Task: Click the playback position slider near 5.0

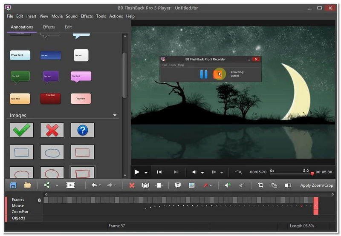Action: pyautogui.click(x=312, y=173)
